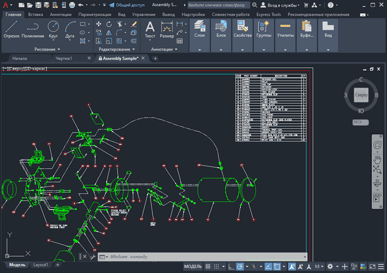Activate the Pan hand tool in navigation bar
Screen dimensions: 387x273
click(378, 159)
